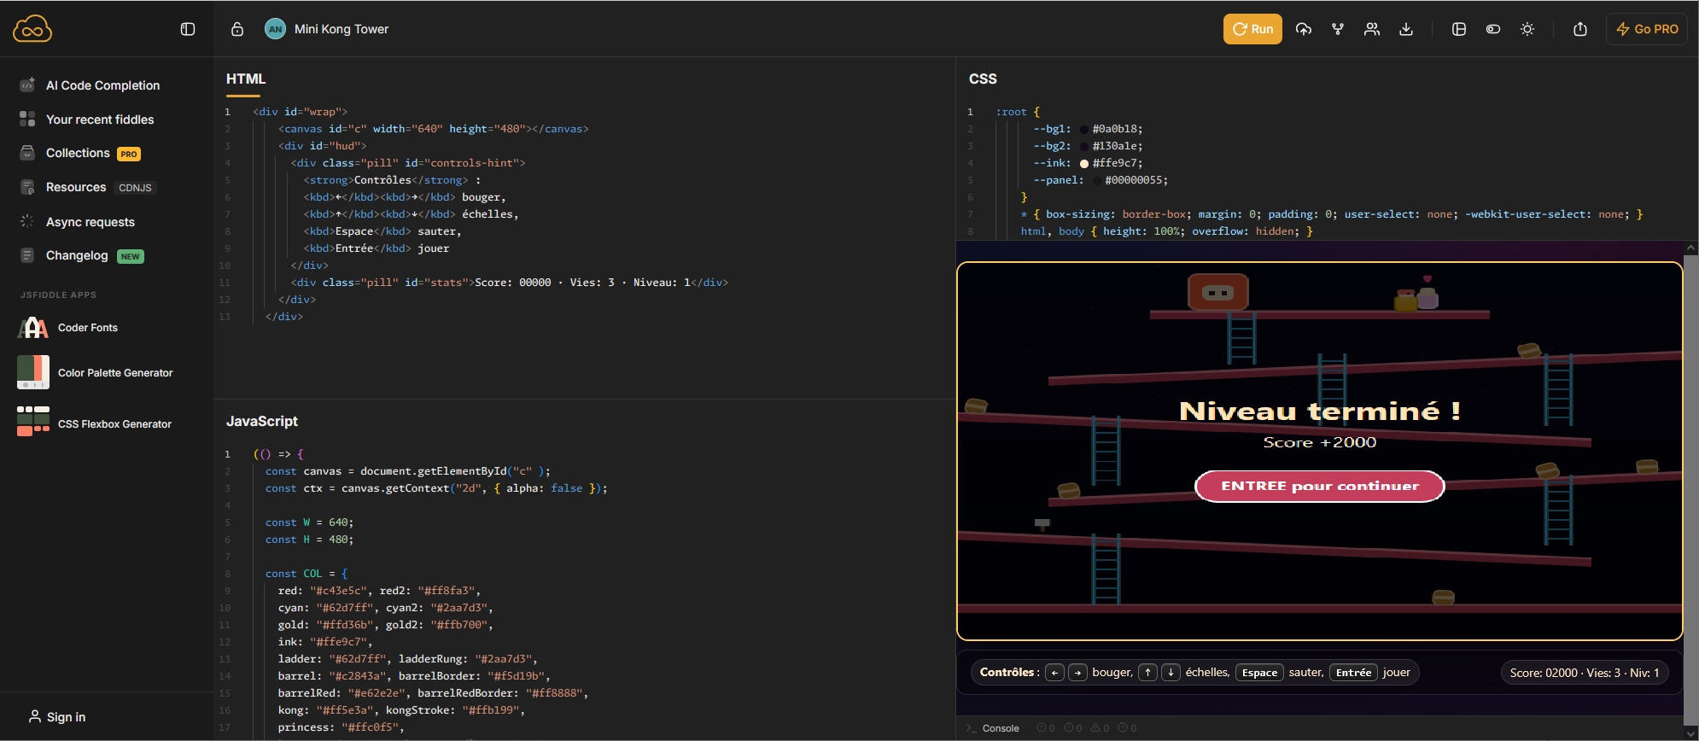Click the toggle switch icon in the toolbar
1699x741 pixels.
pos(1493,29)
